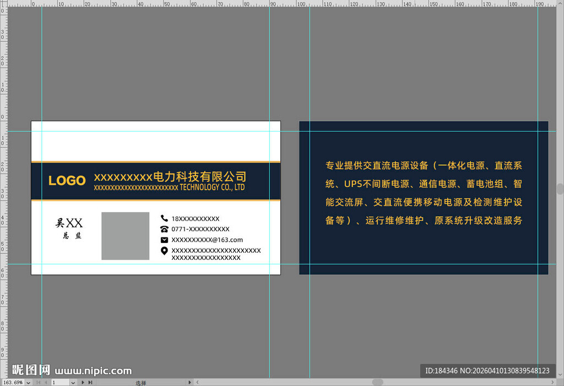Select the orange paragraph text on back card
Screen dimensions: 564x386
(x=424, y=193)
